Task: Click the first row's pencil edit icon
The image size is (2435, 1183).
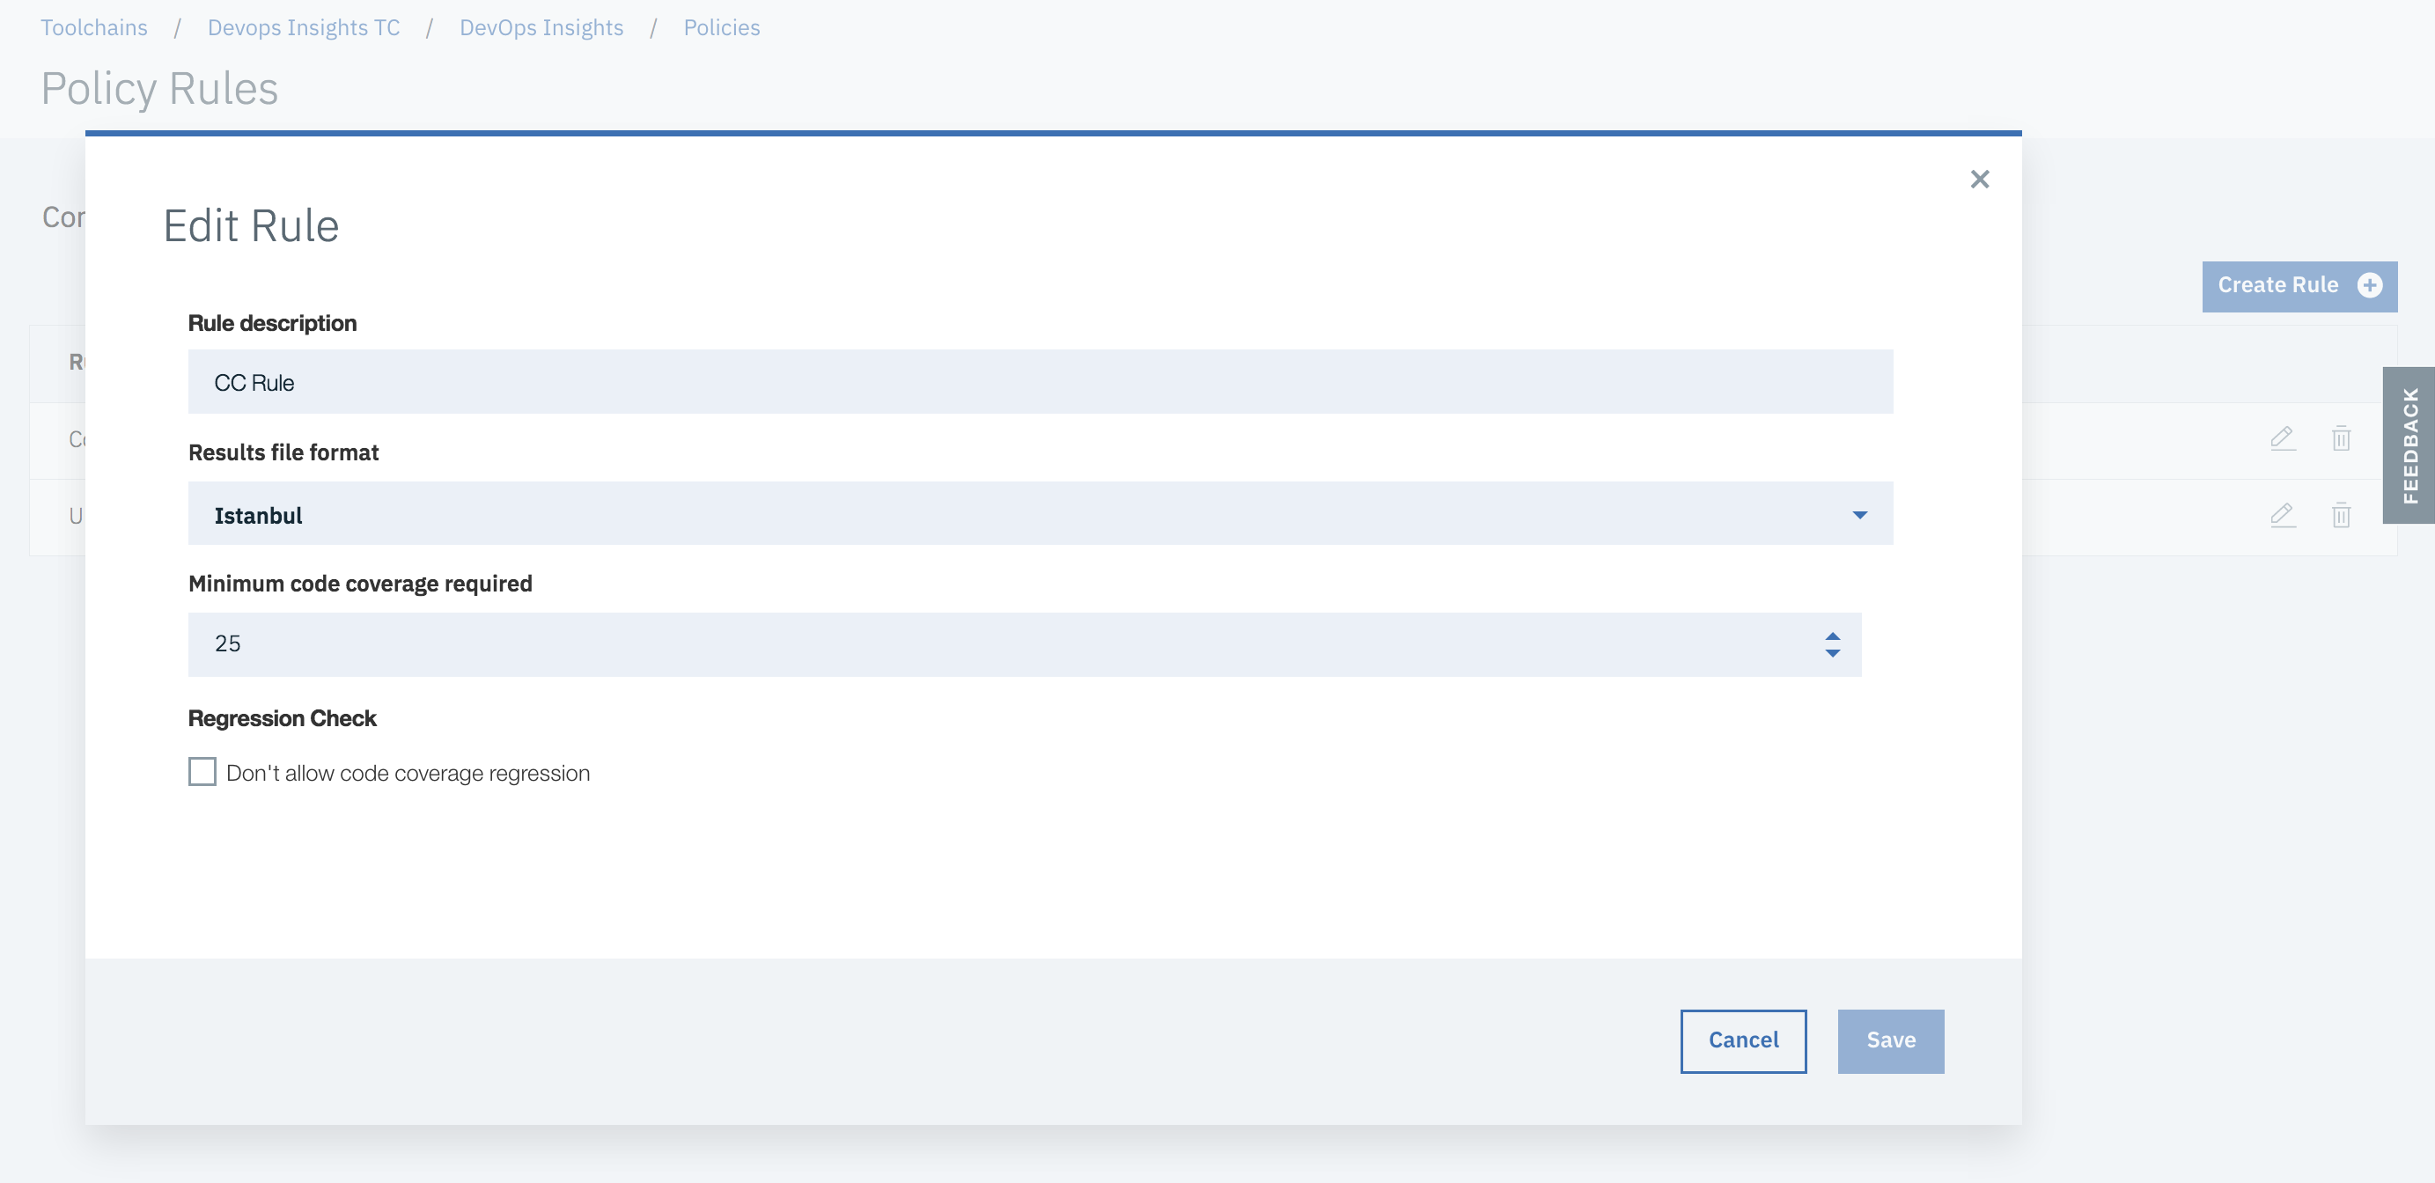Action: (x=2282, y=438)
